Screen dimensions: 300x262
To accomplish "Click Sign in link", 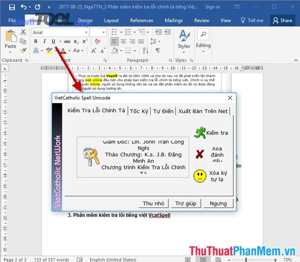I will (x=213, y=7).
